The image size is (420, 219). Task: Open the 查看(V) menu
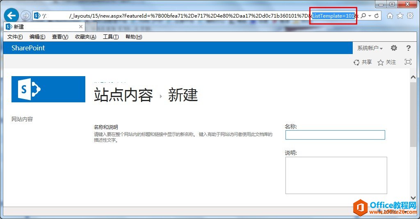click(60, 37)
